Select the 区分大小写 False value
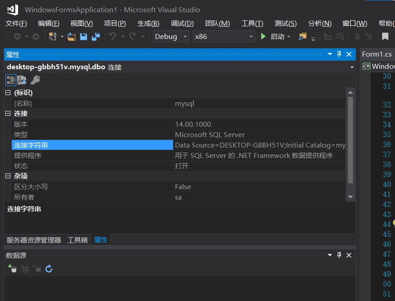 (259, 186)
